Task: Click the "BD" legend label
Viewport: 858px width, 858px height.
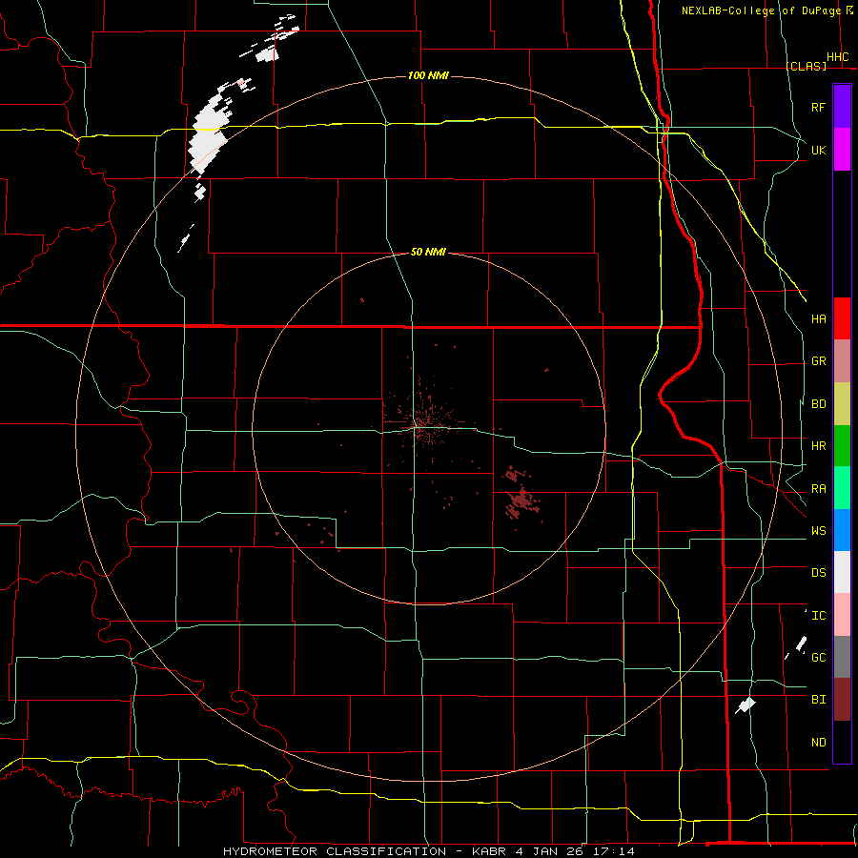Action: tap(819, 404)
